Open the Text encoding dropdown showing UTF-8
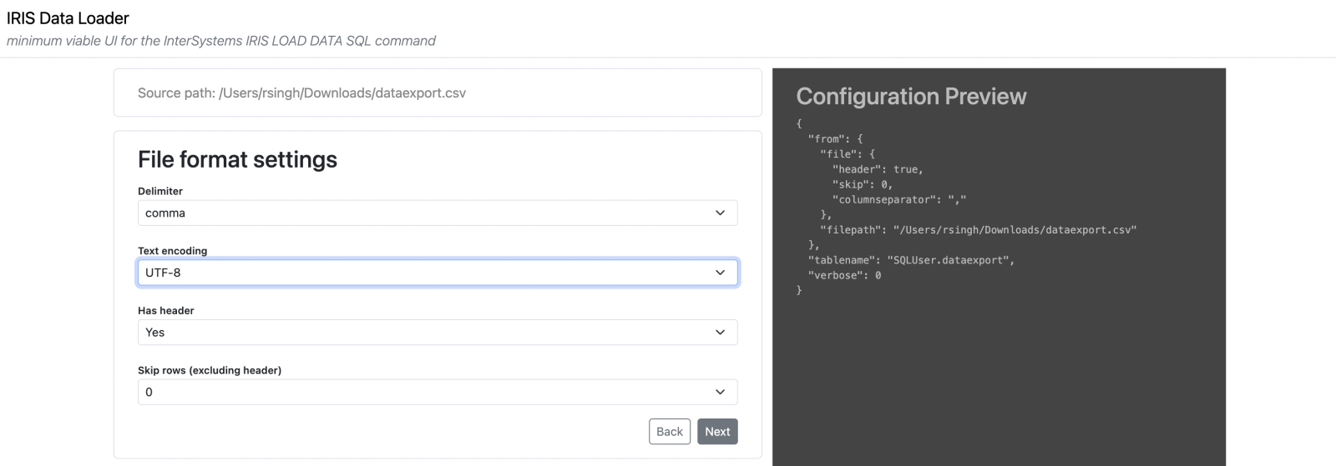Image resolution: width=1336 pixels, height=466 pixels. point(437,273)
